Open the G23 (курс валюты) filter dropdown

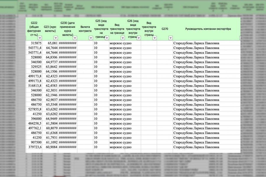[56, 38]
